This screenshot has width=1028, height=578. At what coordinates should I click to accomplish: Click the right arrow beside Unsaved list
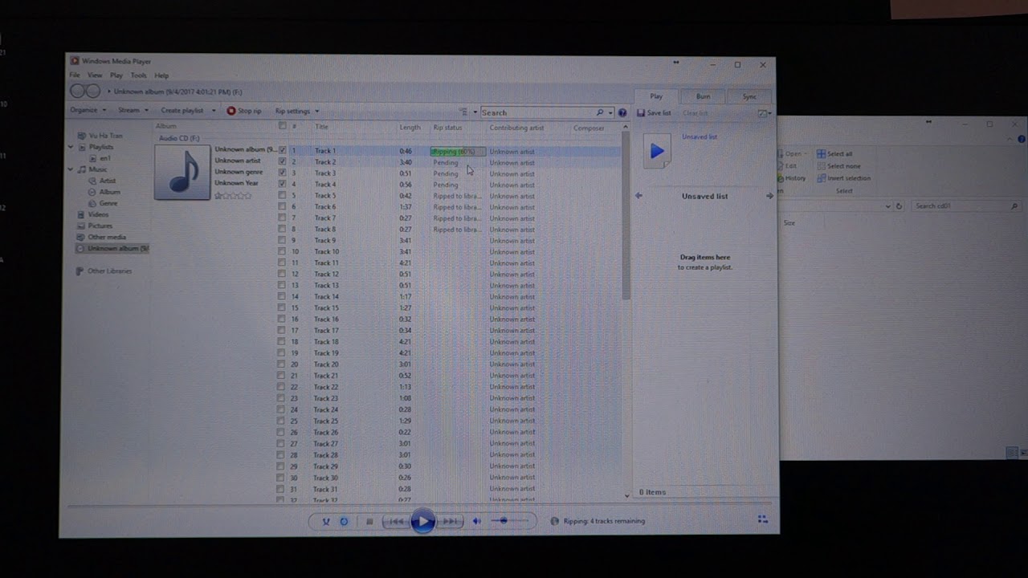tap(769, 196)
